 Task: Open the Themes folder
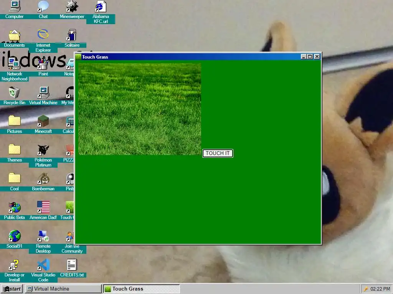[x=14, y=153]
